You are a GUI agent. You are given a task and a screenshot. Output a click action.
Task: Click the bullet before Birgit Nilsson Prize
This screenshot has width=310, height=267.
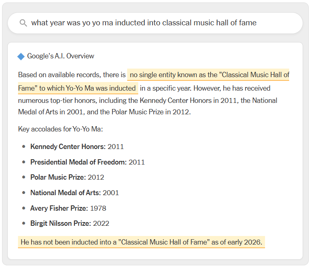24,223
